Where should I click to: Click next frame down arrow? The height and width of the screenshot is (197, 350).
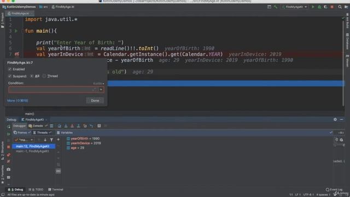point(45,140)
